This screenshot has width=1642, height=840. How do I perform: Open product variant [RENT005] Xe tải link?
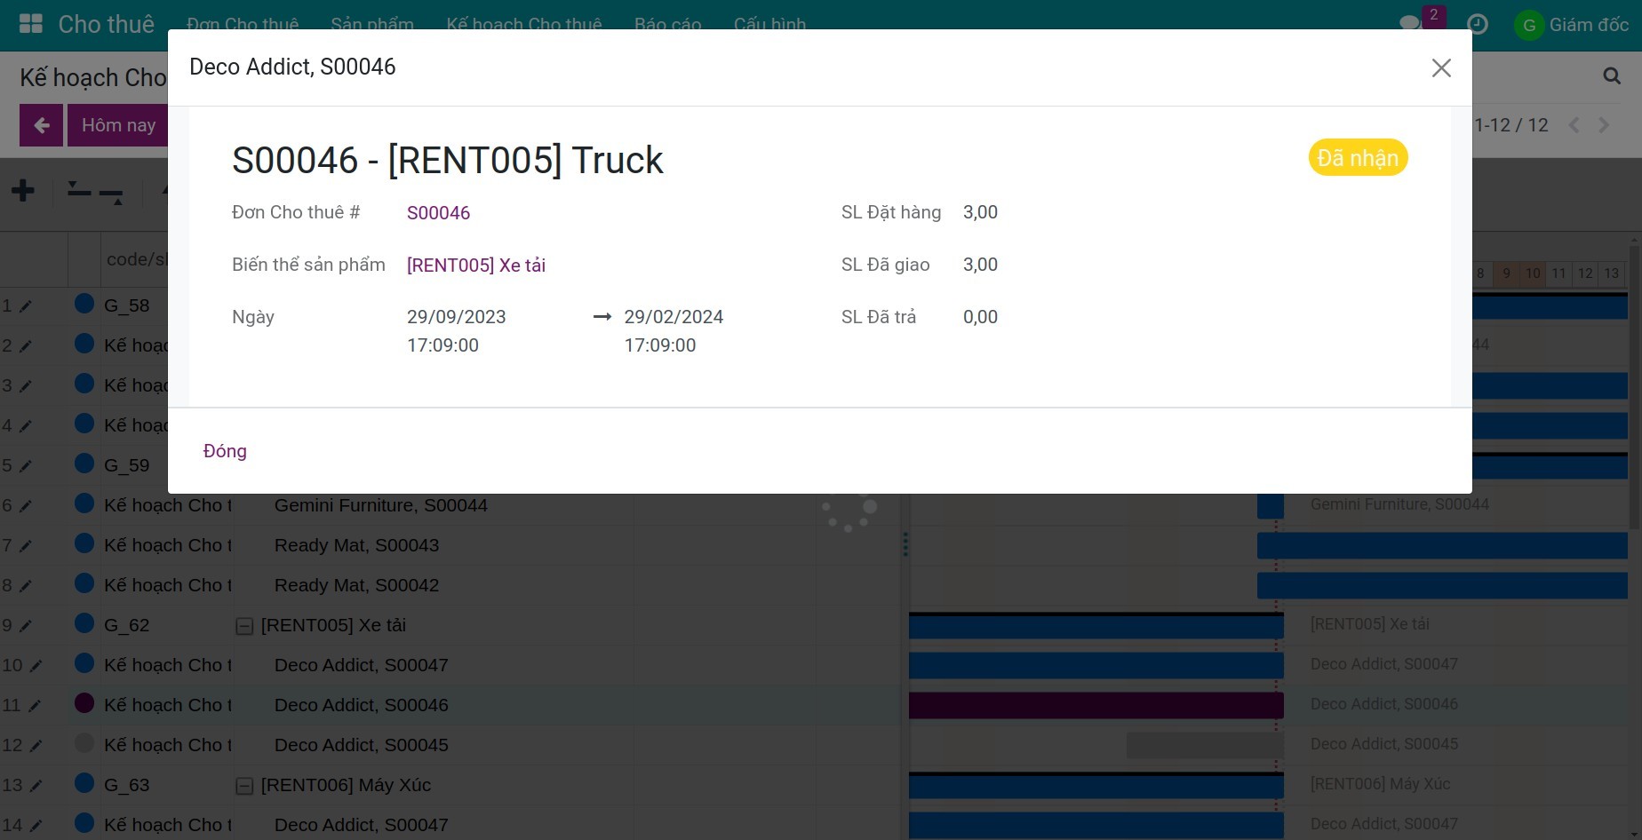coord(476,265)
